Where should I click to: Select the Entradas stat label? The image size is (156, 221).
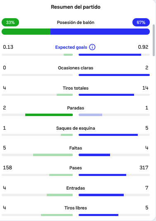(x=76, y=188)
